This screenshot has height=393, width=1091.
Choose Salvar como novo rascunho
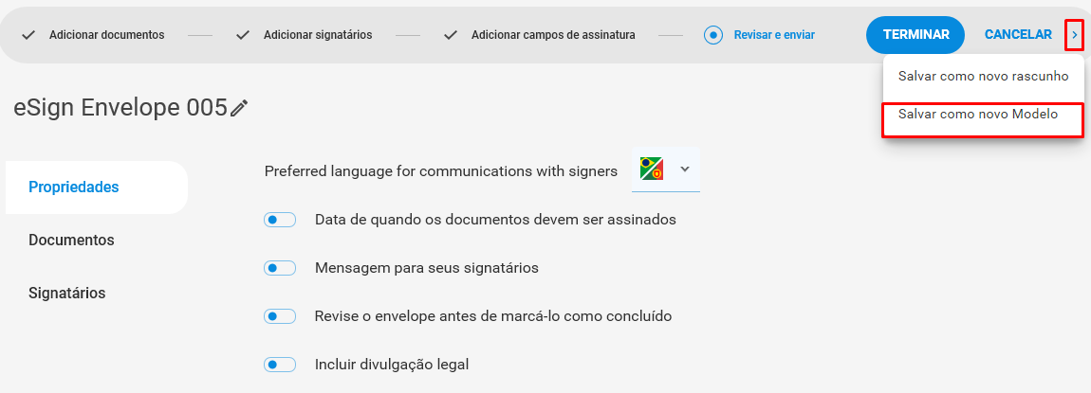[983, 77]
